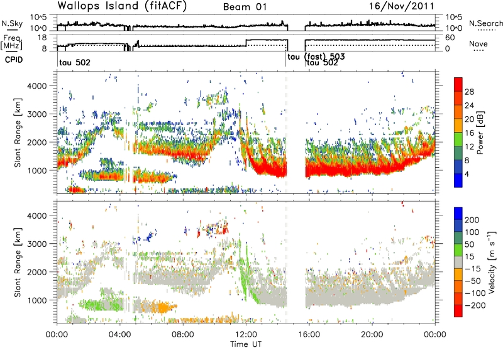The height and width of the screenshot is (348, 503).
Task: Click the red bottom segment of Velocity colorbar
Action: click(458, 311)
